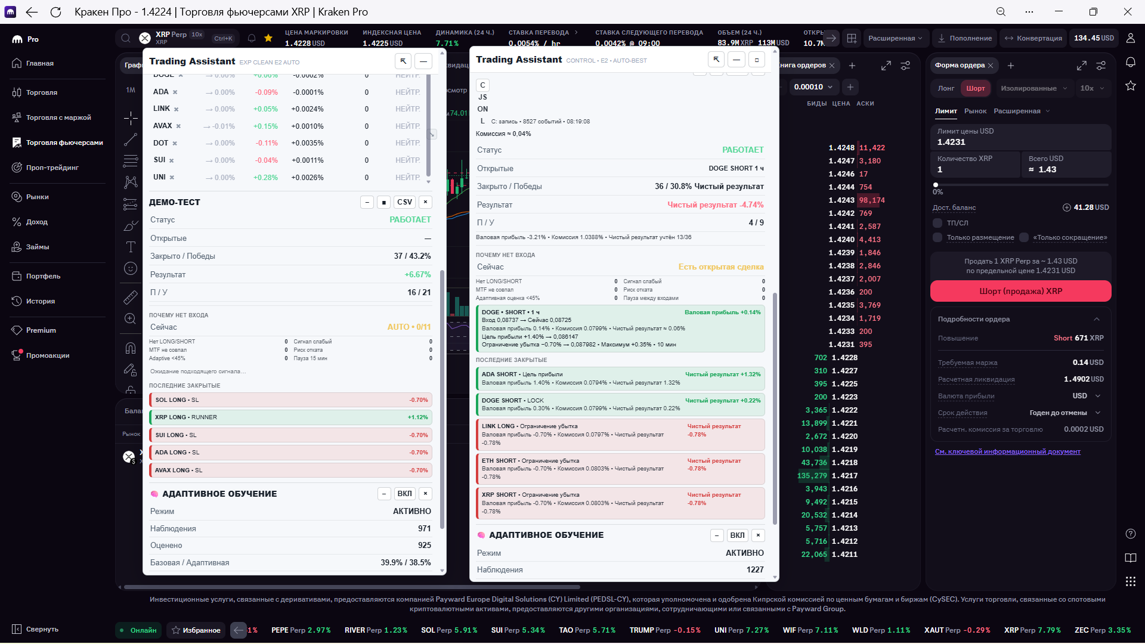Open the layout grid icon in top bar
This screenshot has width=1145, height=644.
(852, 38)
